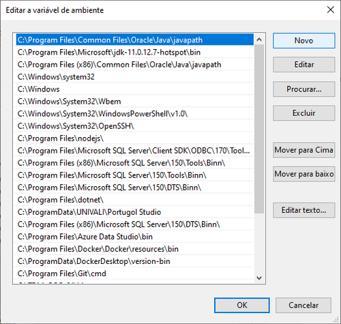The width and height of the screenshot is (341, 324).
Task: Select Program Files (x86) Oracle javapath entry
Action: pos(135,65)
